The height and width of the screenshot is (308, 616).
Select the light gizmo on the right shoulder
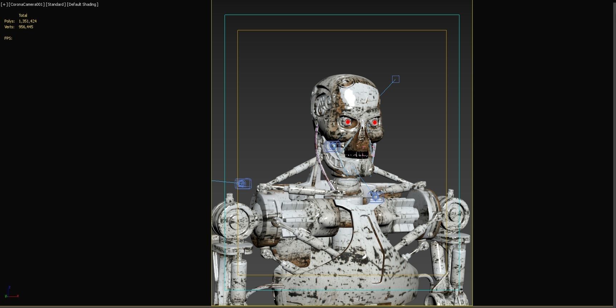click(375, 197)
